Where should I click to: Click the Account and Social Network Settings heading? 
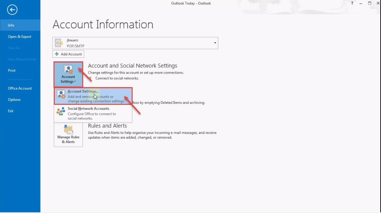(x=132, y=66)
